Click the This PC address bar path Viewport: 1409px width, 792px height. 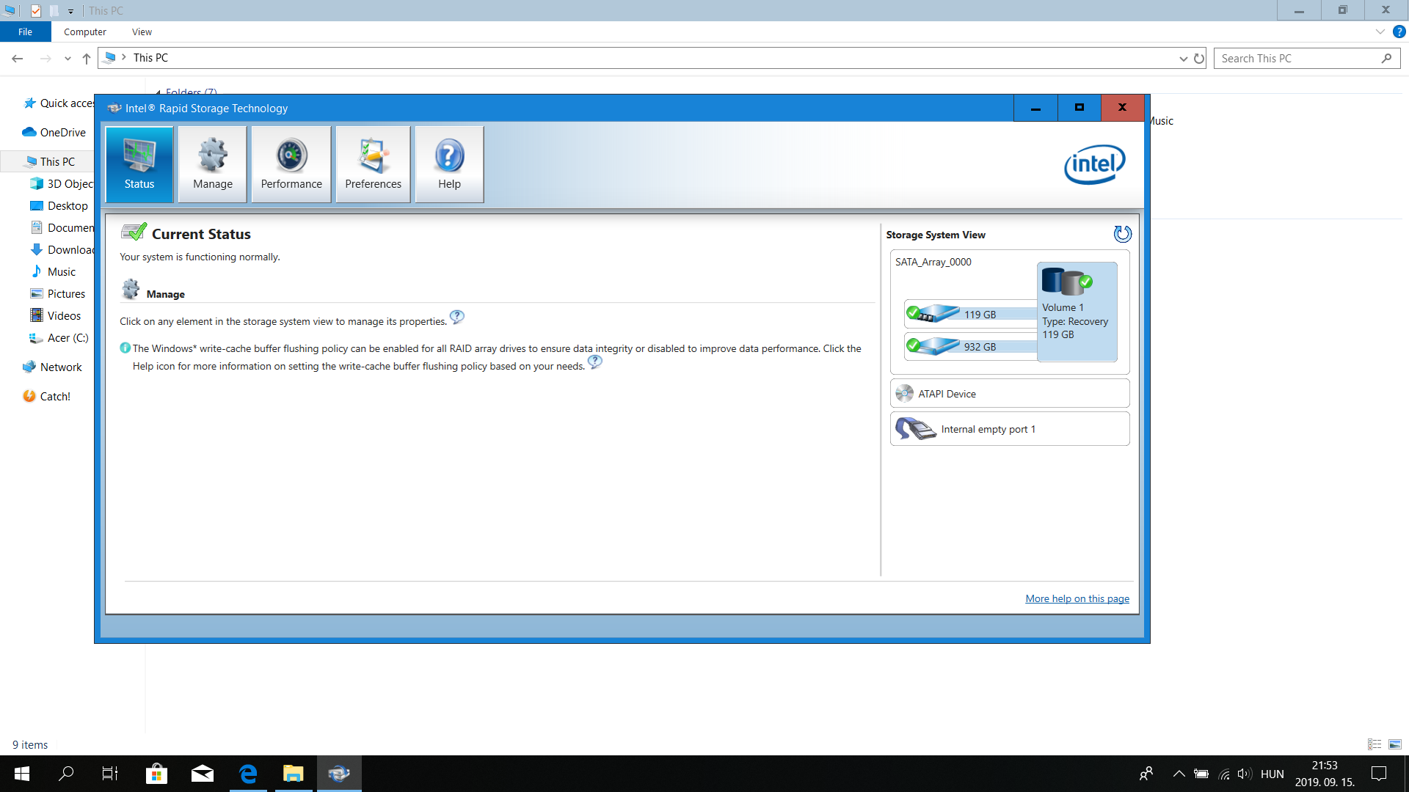[x=150, y=57]
